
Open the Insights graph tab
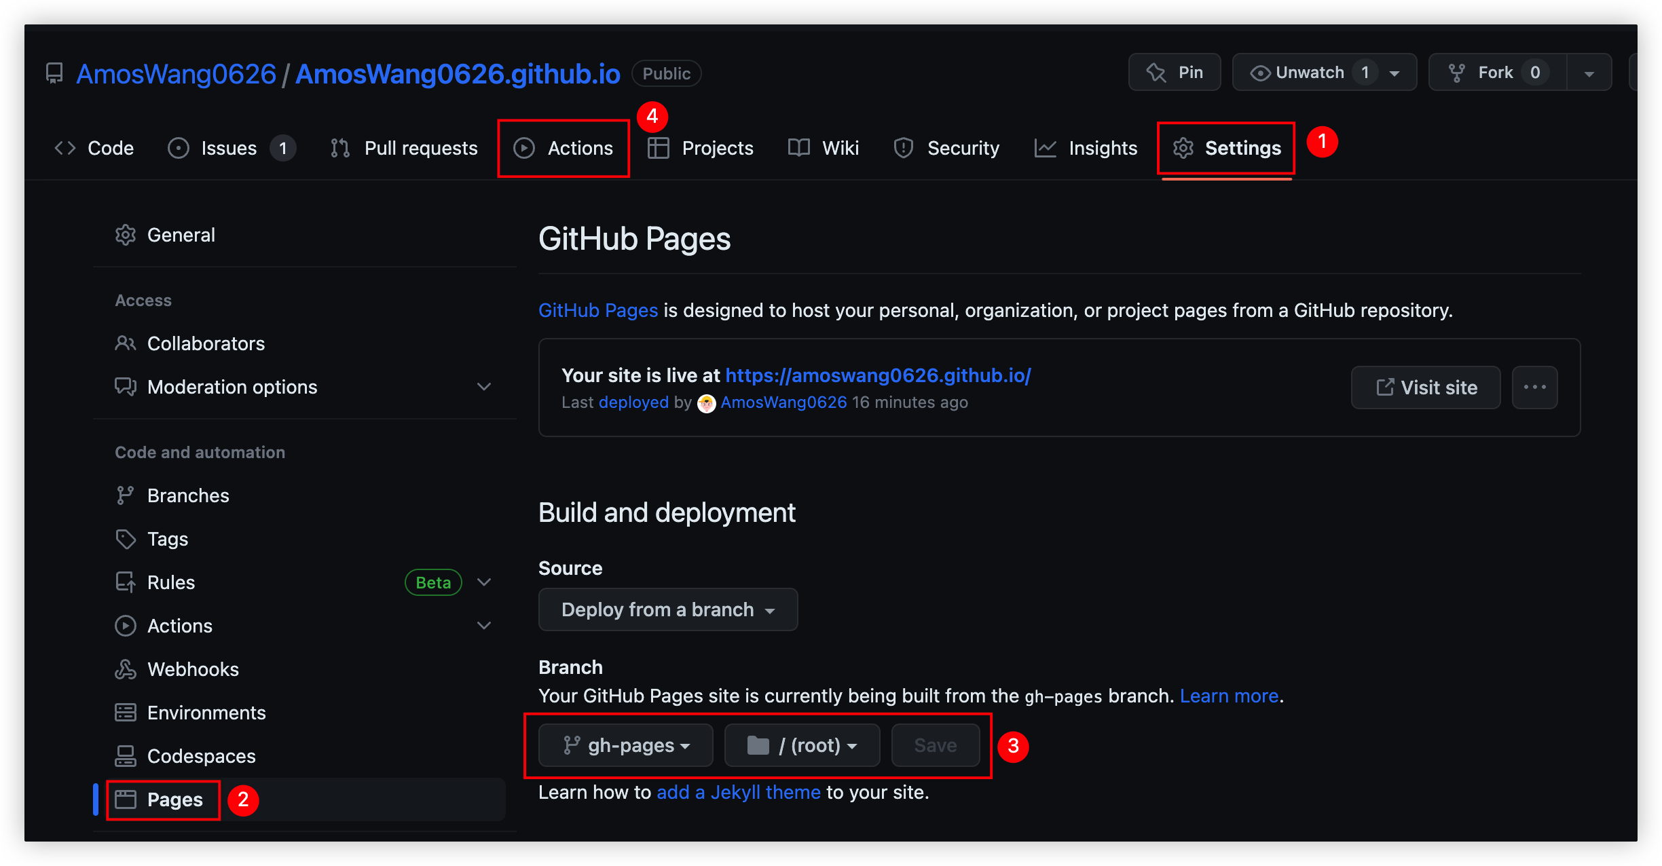[x=1086, y=148]
